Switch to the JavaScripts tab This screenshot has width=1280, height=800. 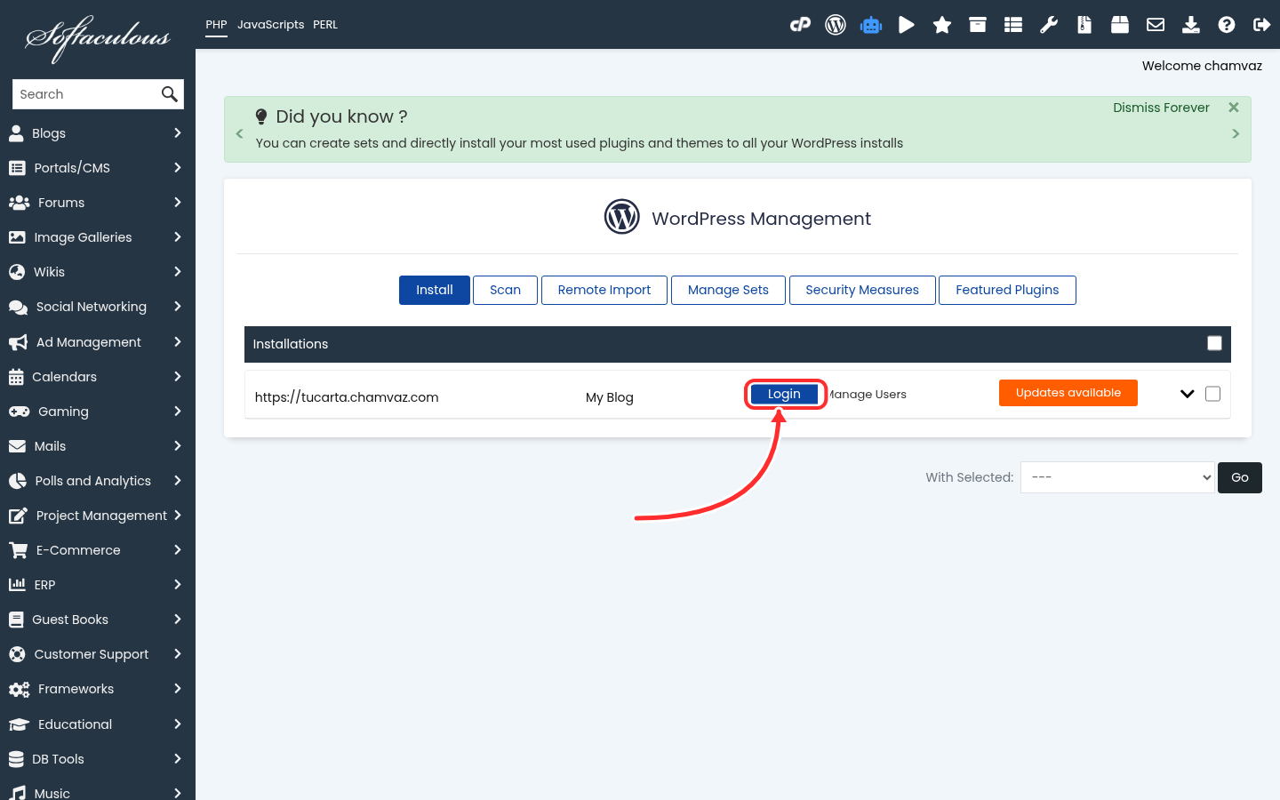[x=270, y=25]
